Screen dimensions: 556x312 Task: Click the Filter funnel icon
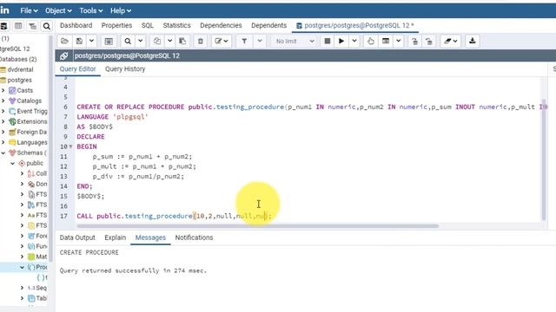(244, 41)
